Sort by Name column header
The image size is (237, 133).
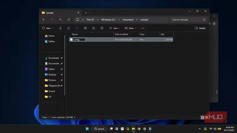tap(75, 34)
